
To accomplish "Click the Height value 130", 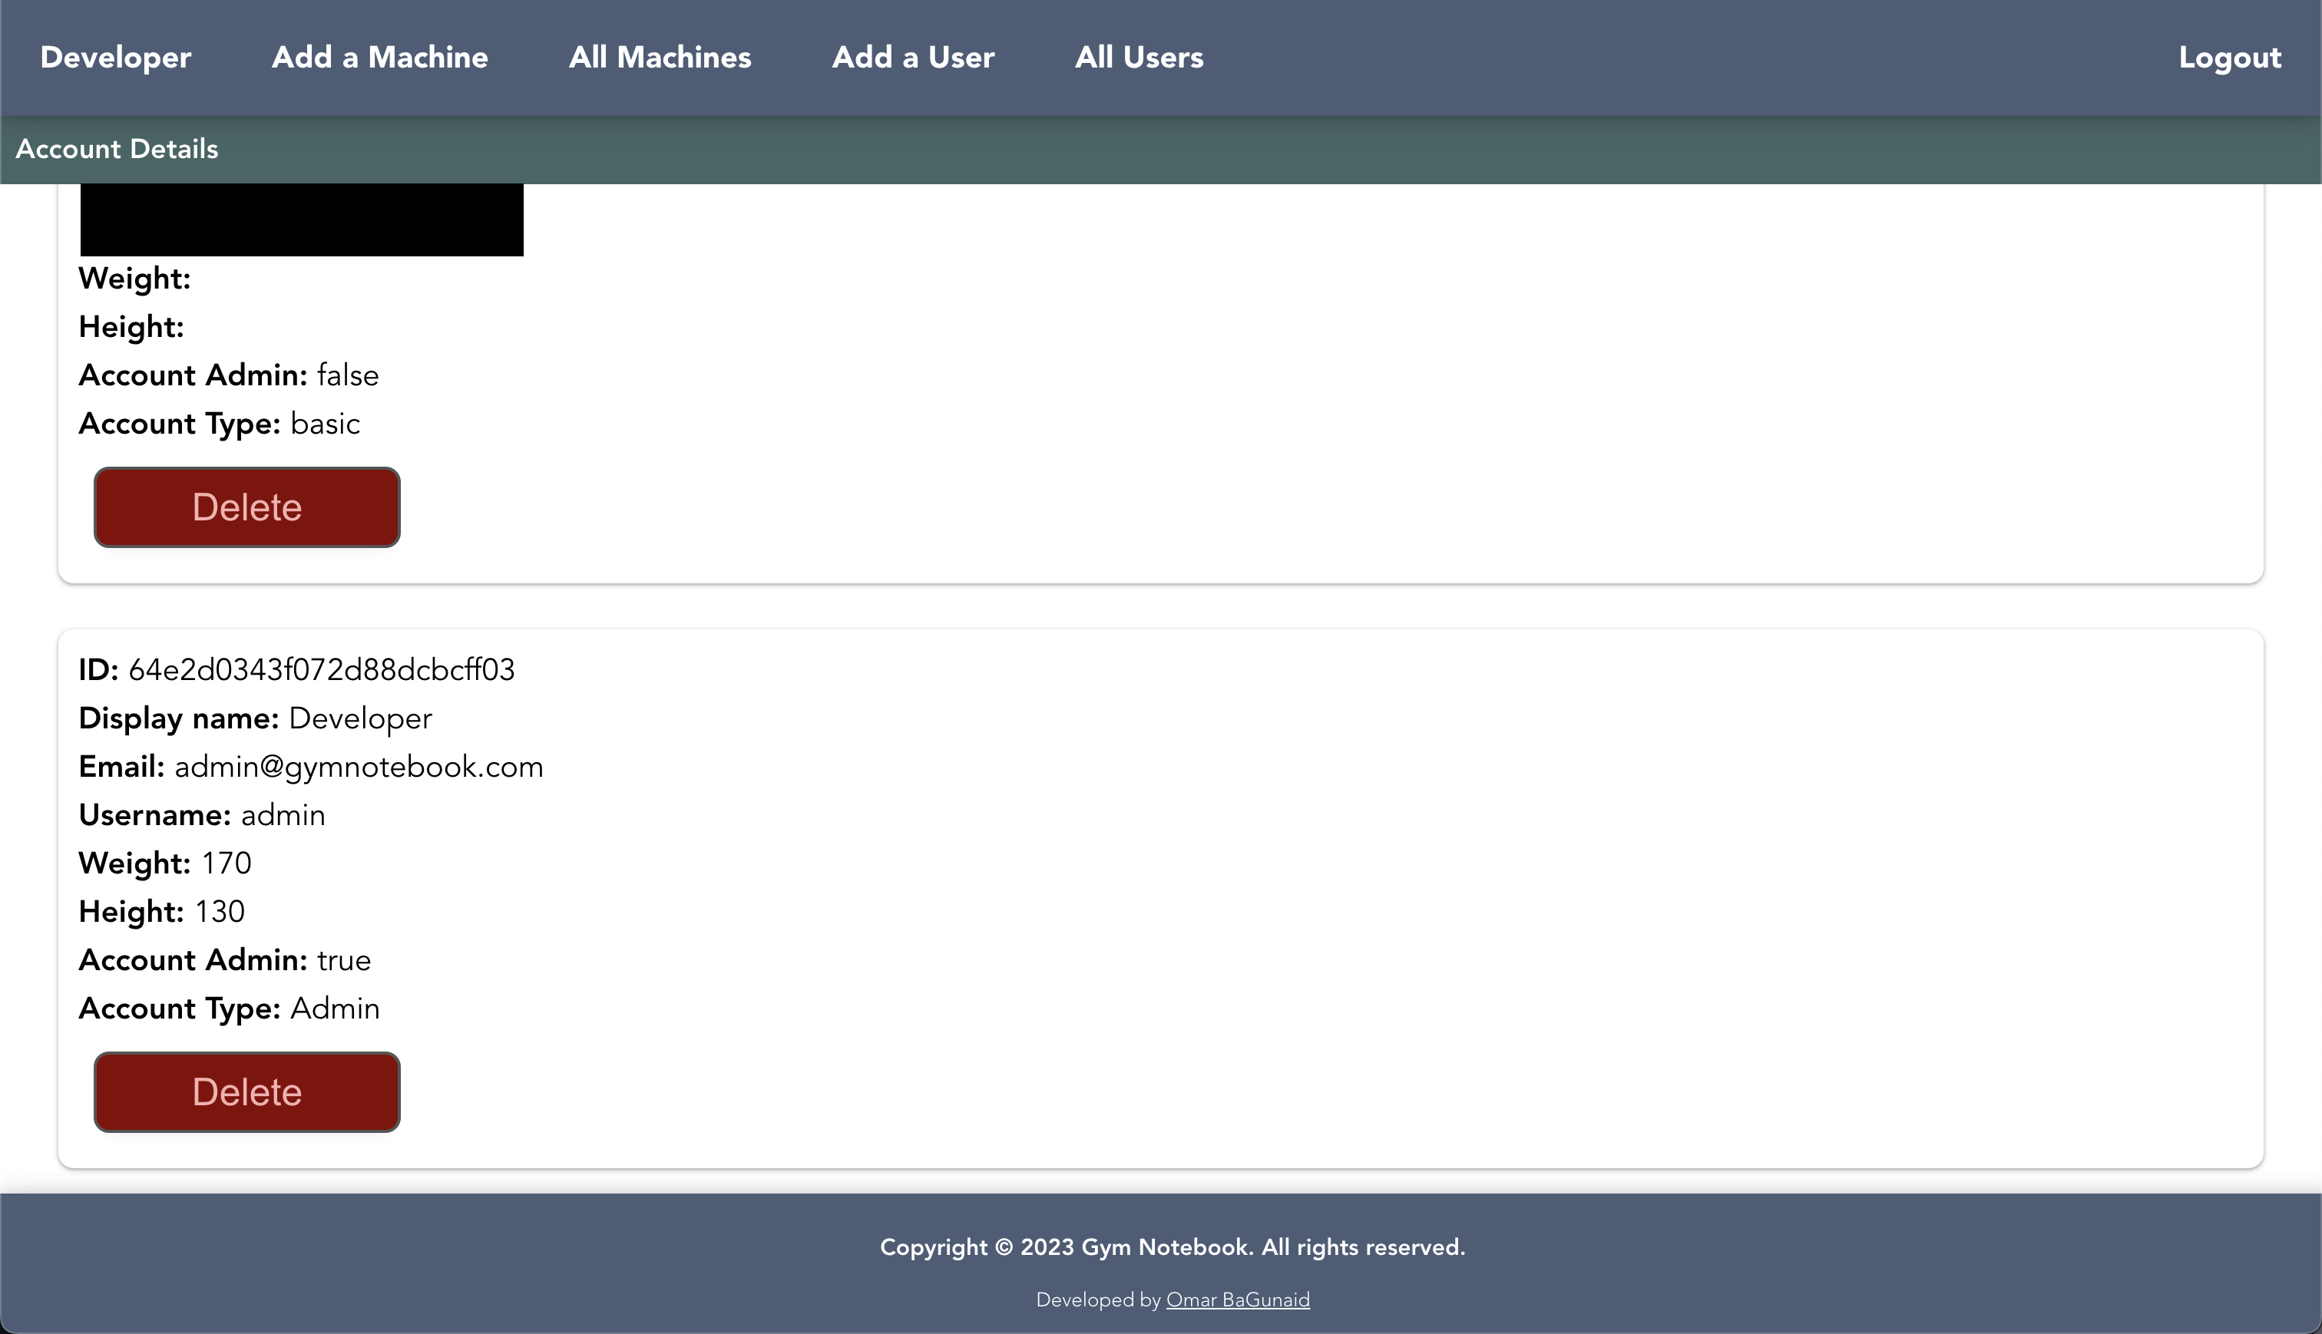I will pyautogui.click(x=219, y=912).
